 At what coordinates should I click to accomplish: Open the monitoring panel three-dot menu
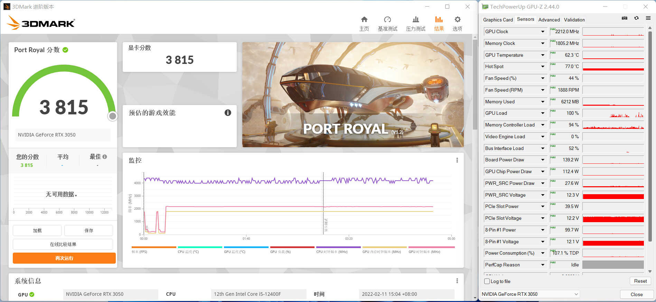pos(457,160)
